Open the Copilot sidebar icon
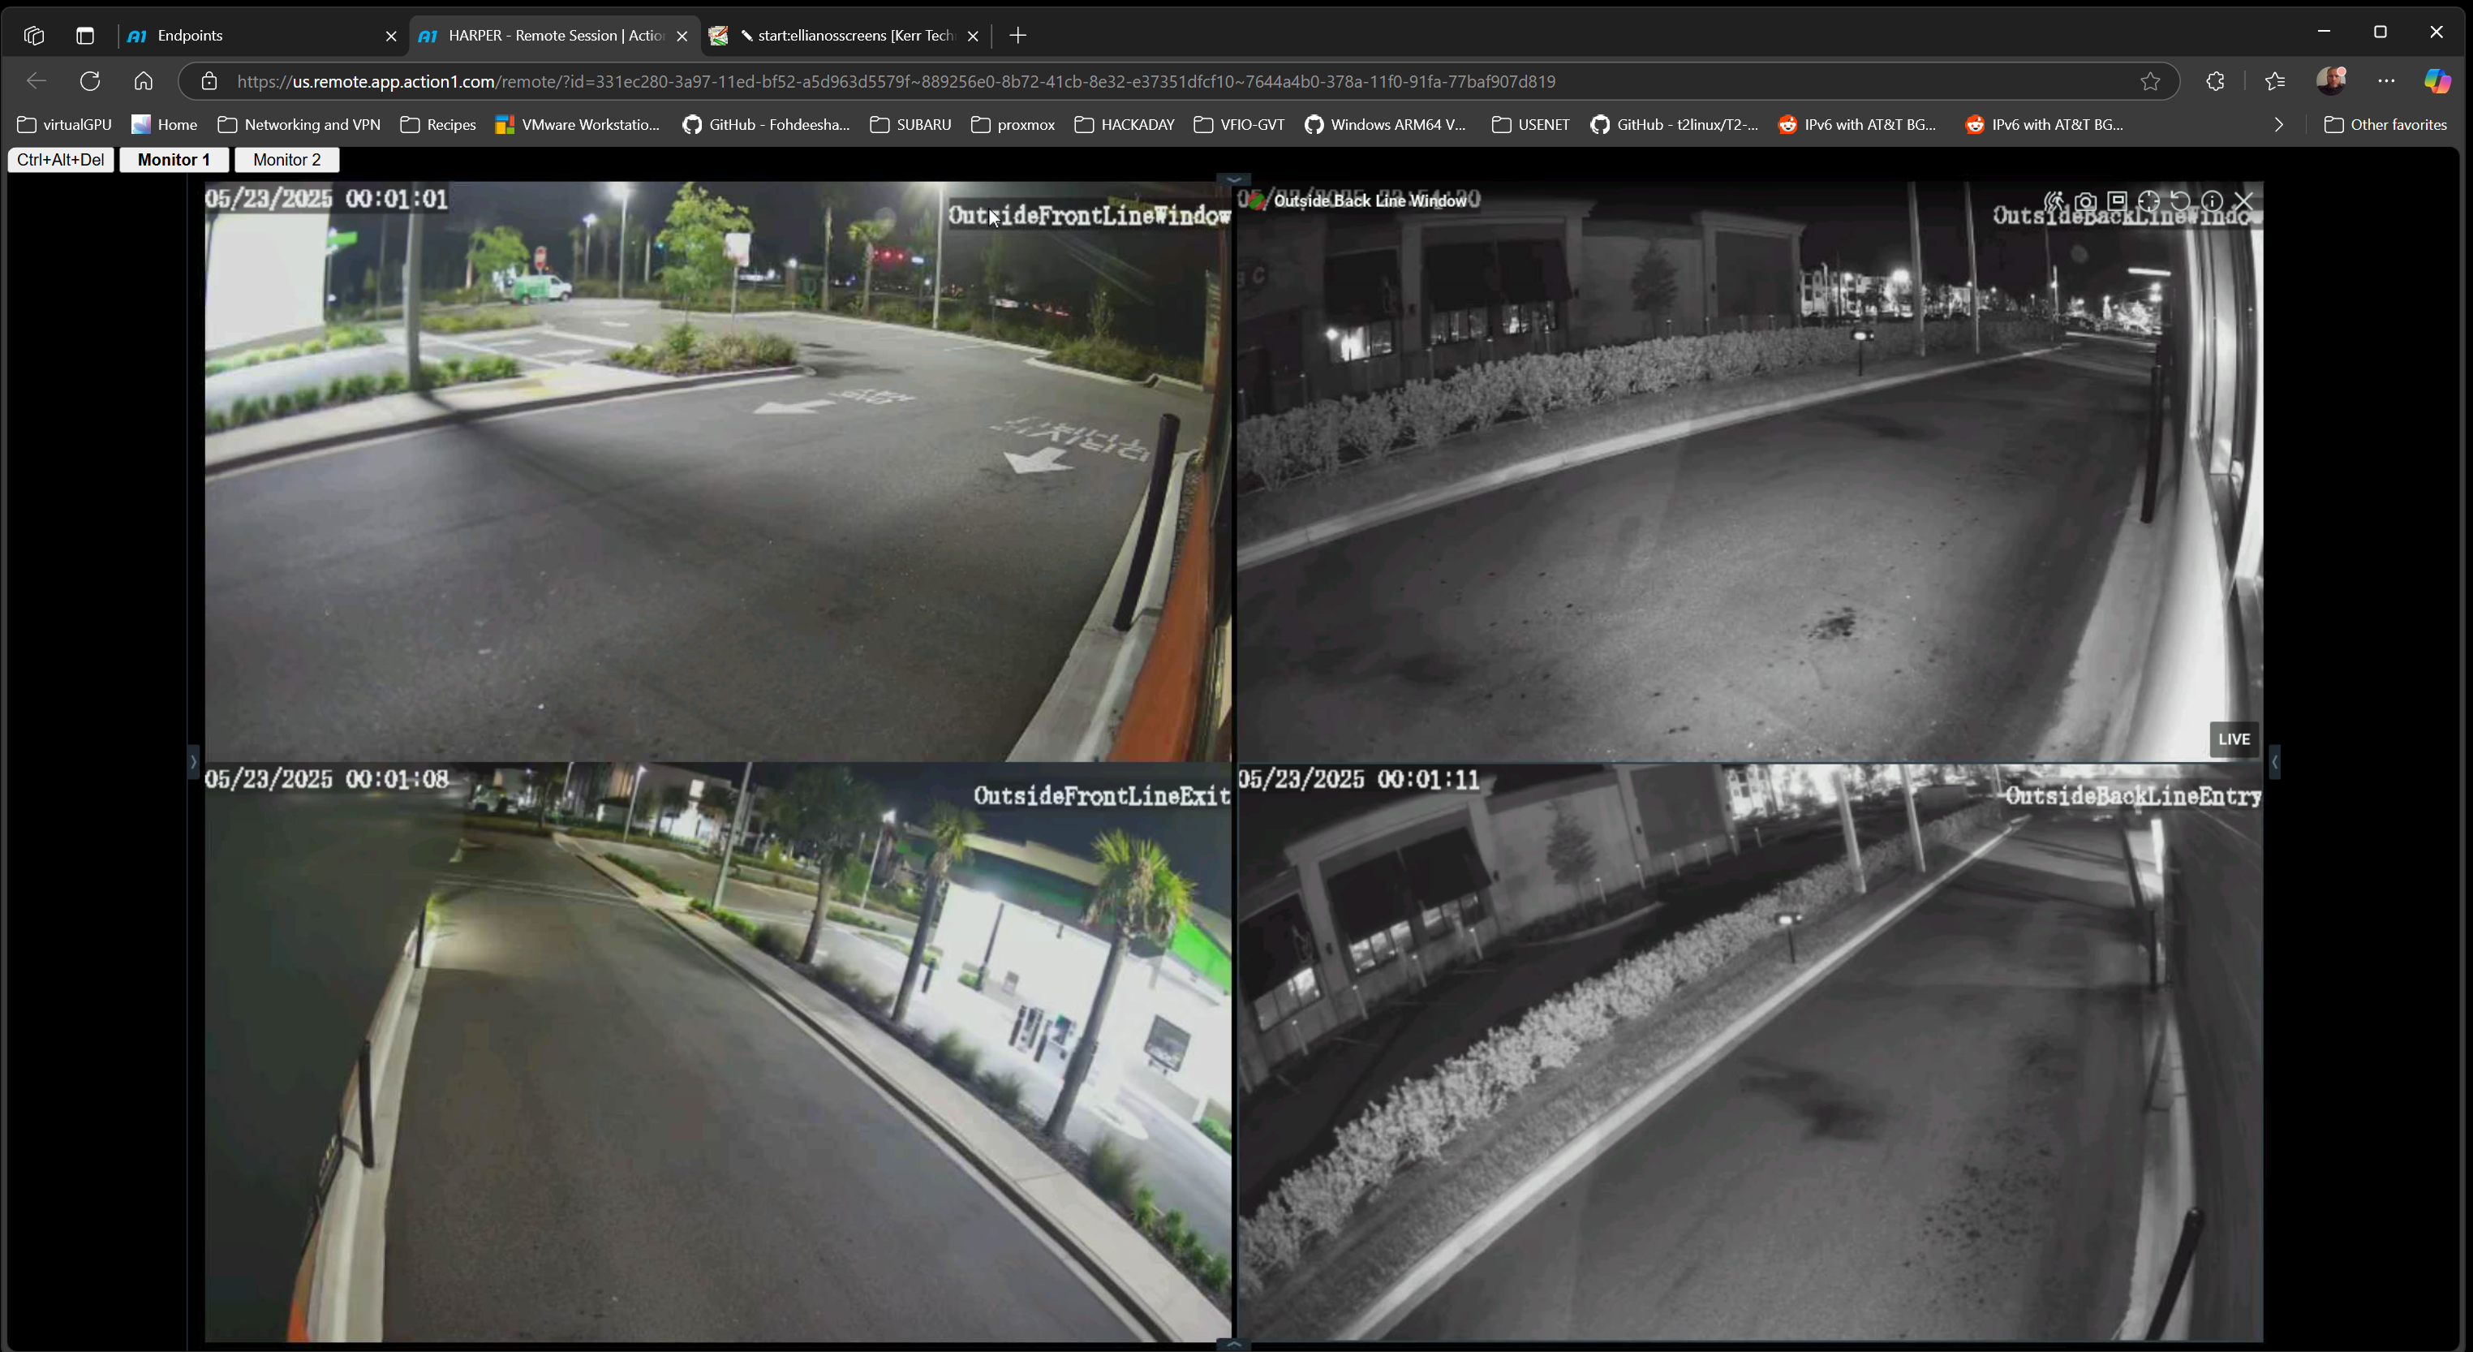Viewport: 2473px width, 1352px height. [2436, 82]
